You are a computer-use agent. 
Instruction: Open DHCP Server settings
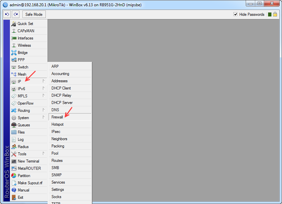[70, 103]
